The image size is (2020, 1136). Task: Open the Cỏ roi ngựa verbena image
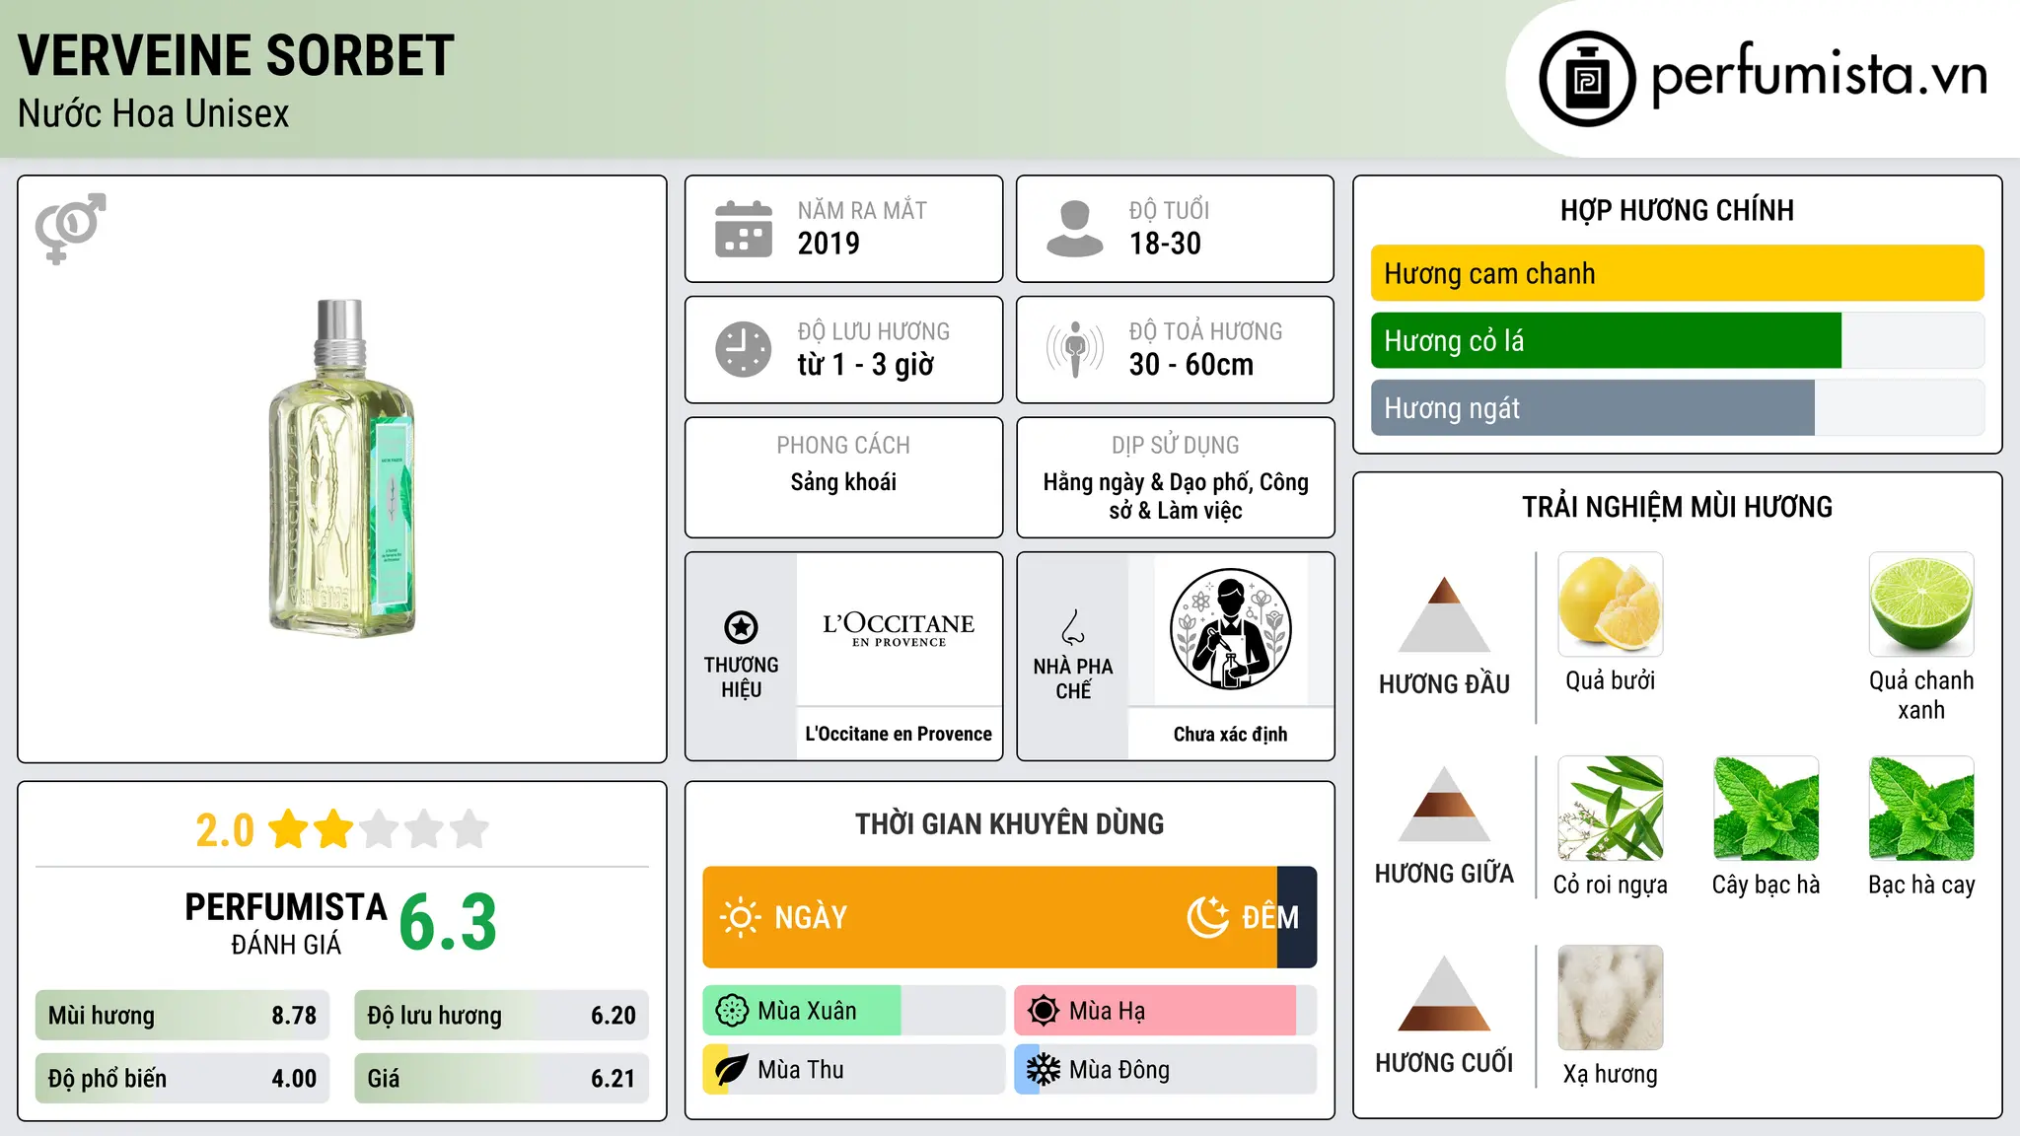[1610, 809]
